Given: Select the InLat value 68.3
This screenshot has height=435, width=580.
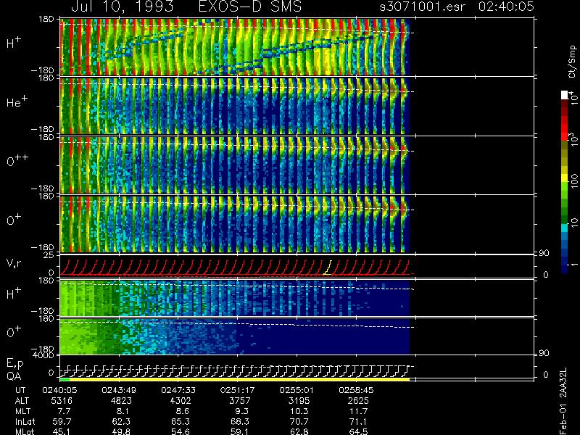Looking at the screenshot, I should [239, 421].
